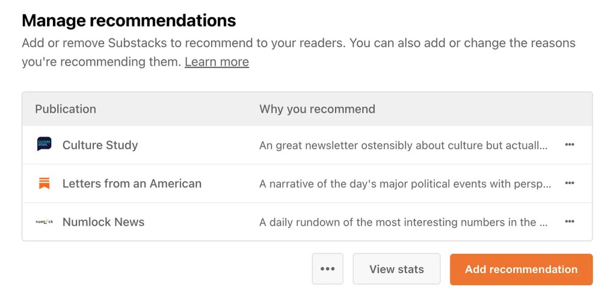Click the description paragraph under the heading
Screen dimensions: 616x299
point(298,43)
